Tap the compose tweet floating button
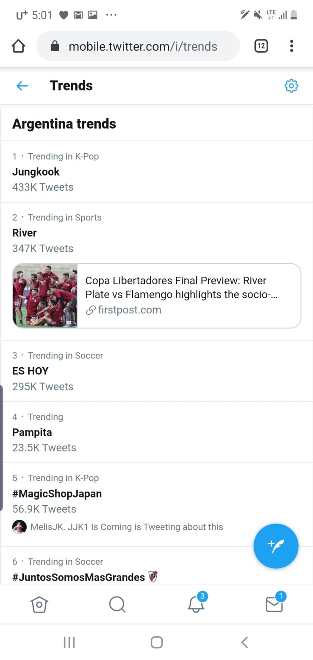The width and height of the screenshot is (313, 660). click(x=276, y=546)
